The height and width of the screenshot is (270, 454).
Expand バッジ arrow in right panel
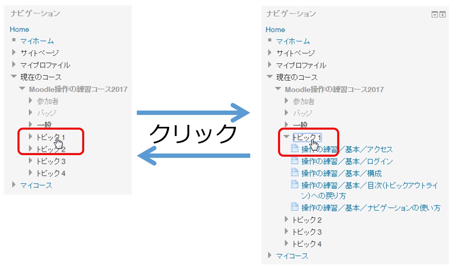click(x=286, y=113)
